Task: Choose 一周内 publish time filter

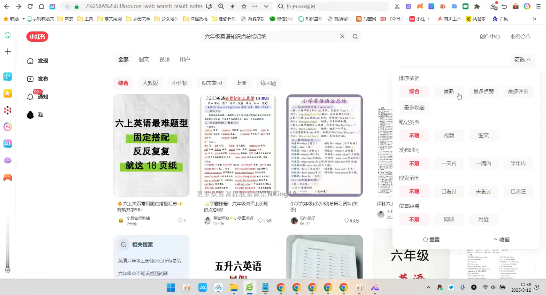Action: click(x=484, y=163)
